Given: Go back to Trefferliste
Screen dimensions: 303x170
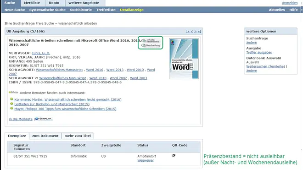Looking at the screenshot, I should 106,10.
